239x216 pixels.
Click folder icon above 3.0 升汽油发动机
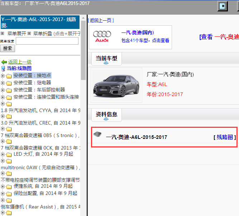tap(9, 116)
